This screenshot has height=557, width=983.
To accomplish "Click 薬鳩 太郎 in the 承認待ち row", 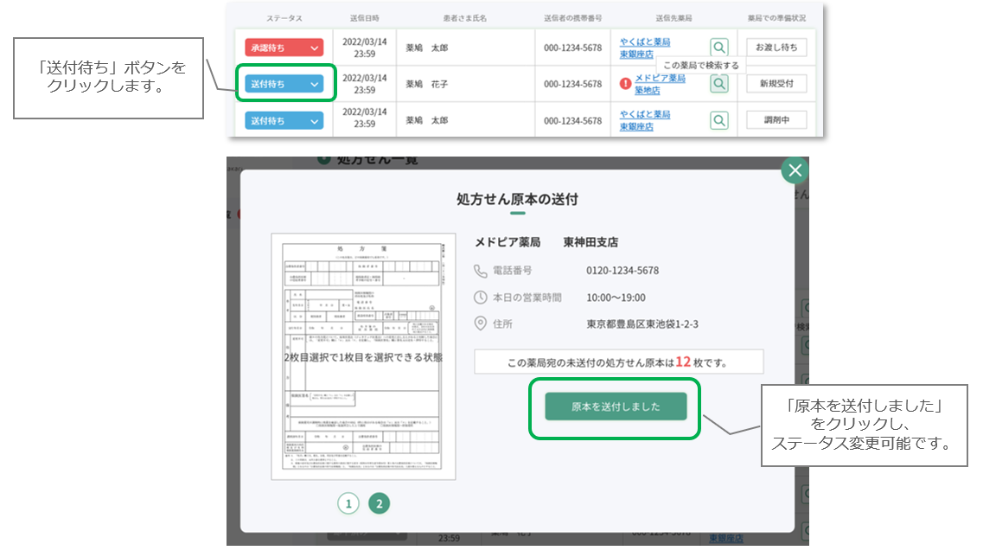I will coord(426,48).
